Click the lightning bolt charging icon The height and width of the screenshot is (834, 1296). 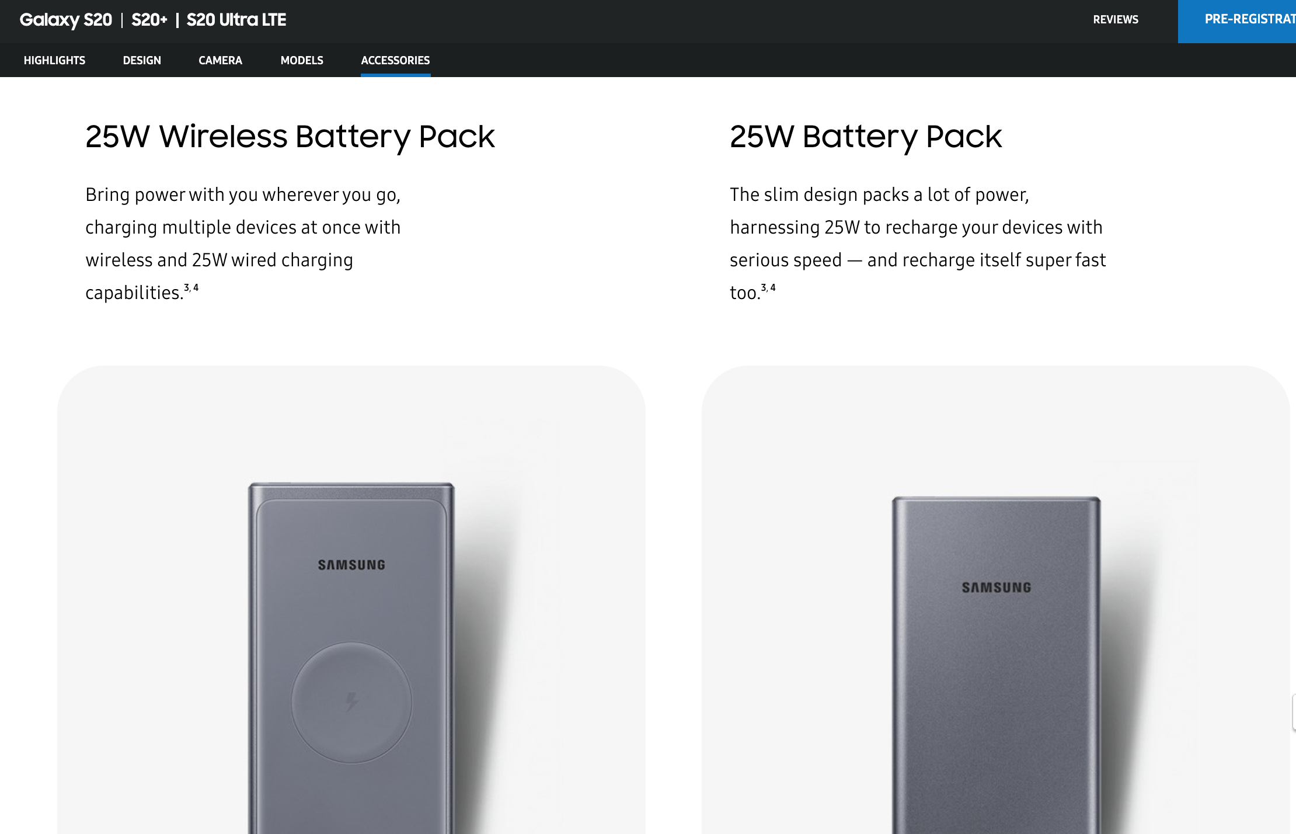tap(351, 701)
